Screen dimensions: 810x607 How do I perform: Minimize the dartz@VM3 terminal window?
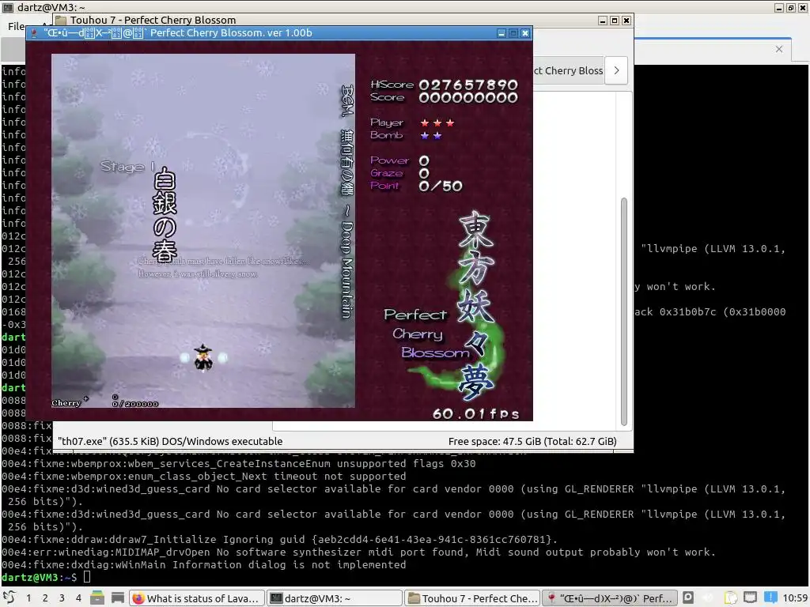(779, 7)
